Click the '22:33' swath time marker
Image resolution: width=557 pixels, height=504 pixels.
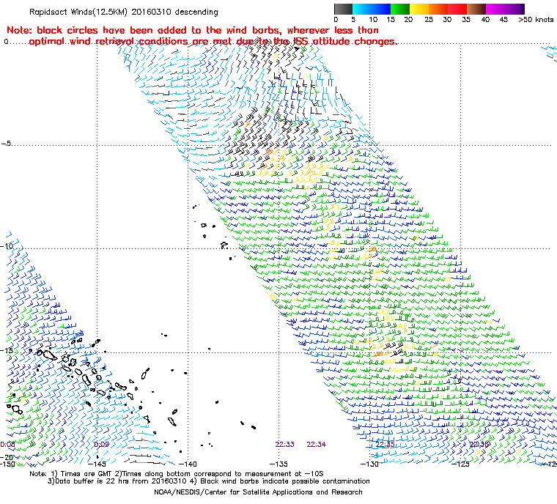(x=285, y=445)
